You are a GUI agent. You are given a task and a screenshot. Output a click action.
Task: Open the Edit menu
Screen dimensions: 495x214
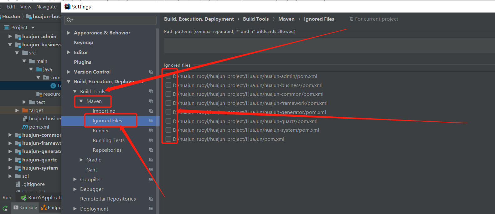pyautogui.click(x=11, y=7)
